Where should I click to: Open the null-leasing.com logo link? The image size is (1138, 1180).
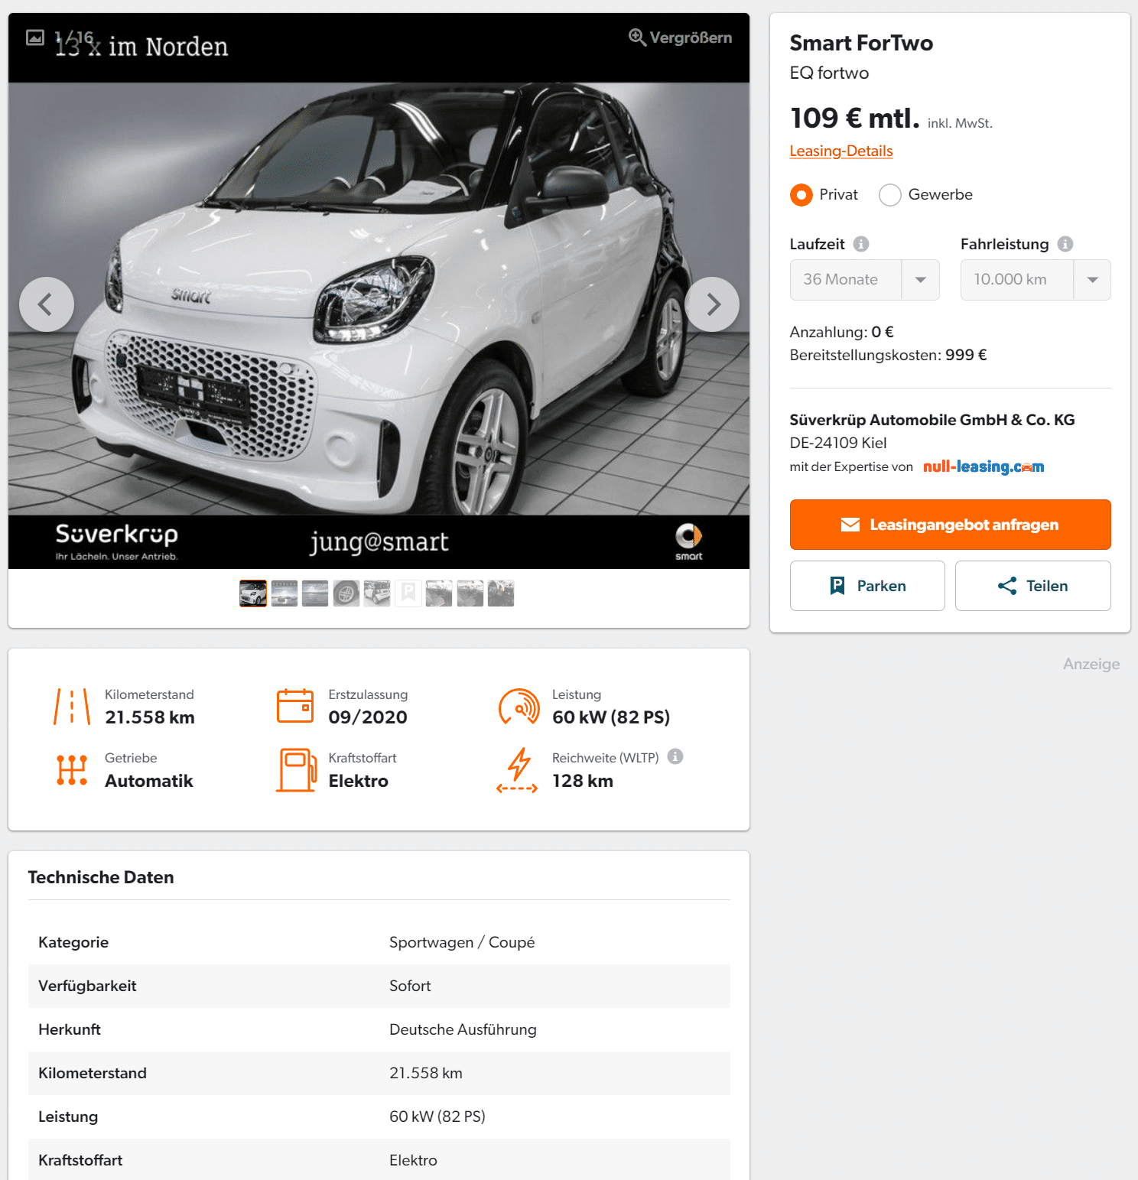point(984,466)
